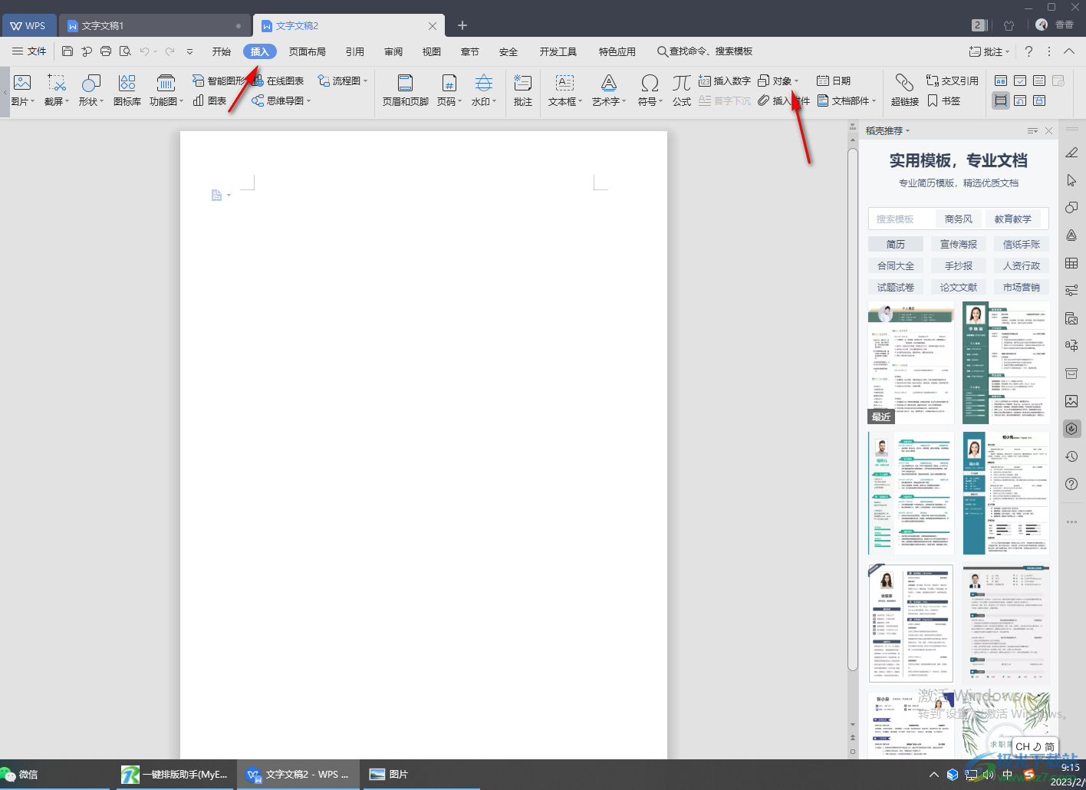Screen dimensions: 1086x790
Task: Click the help question mark icon
Action: tap(1029, 51)
